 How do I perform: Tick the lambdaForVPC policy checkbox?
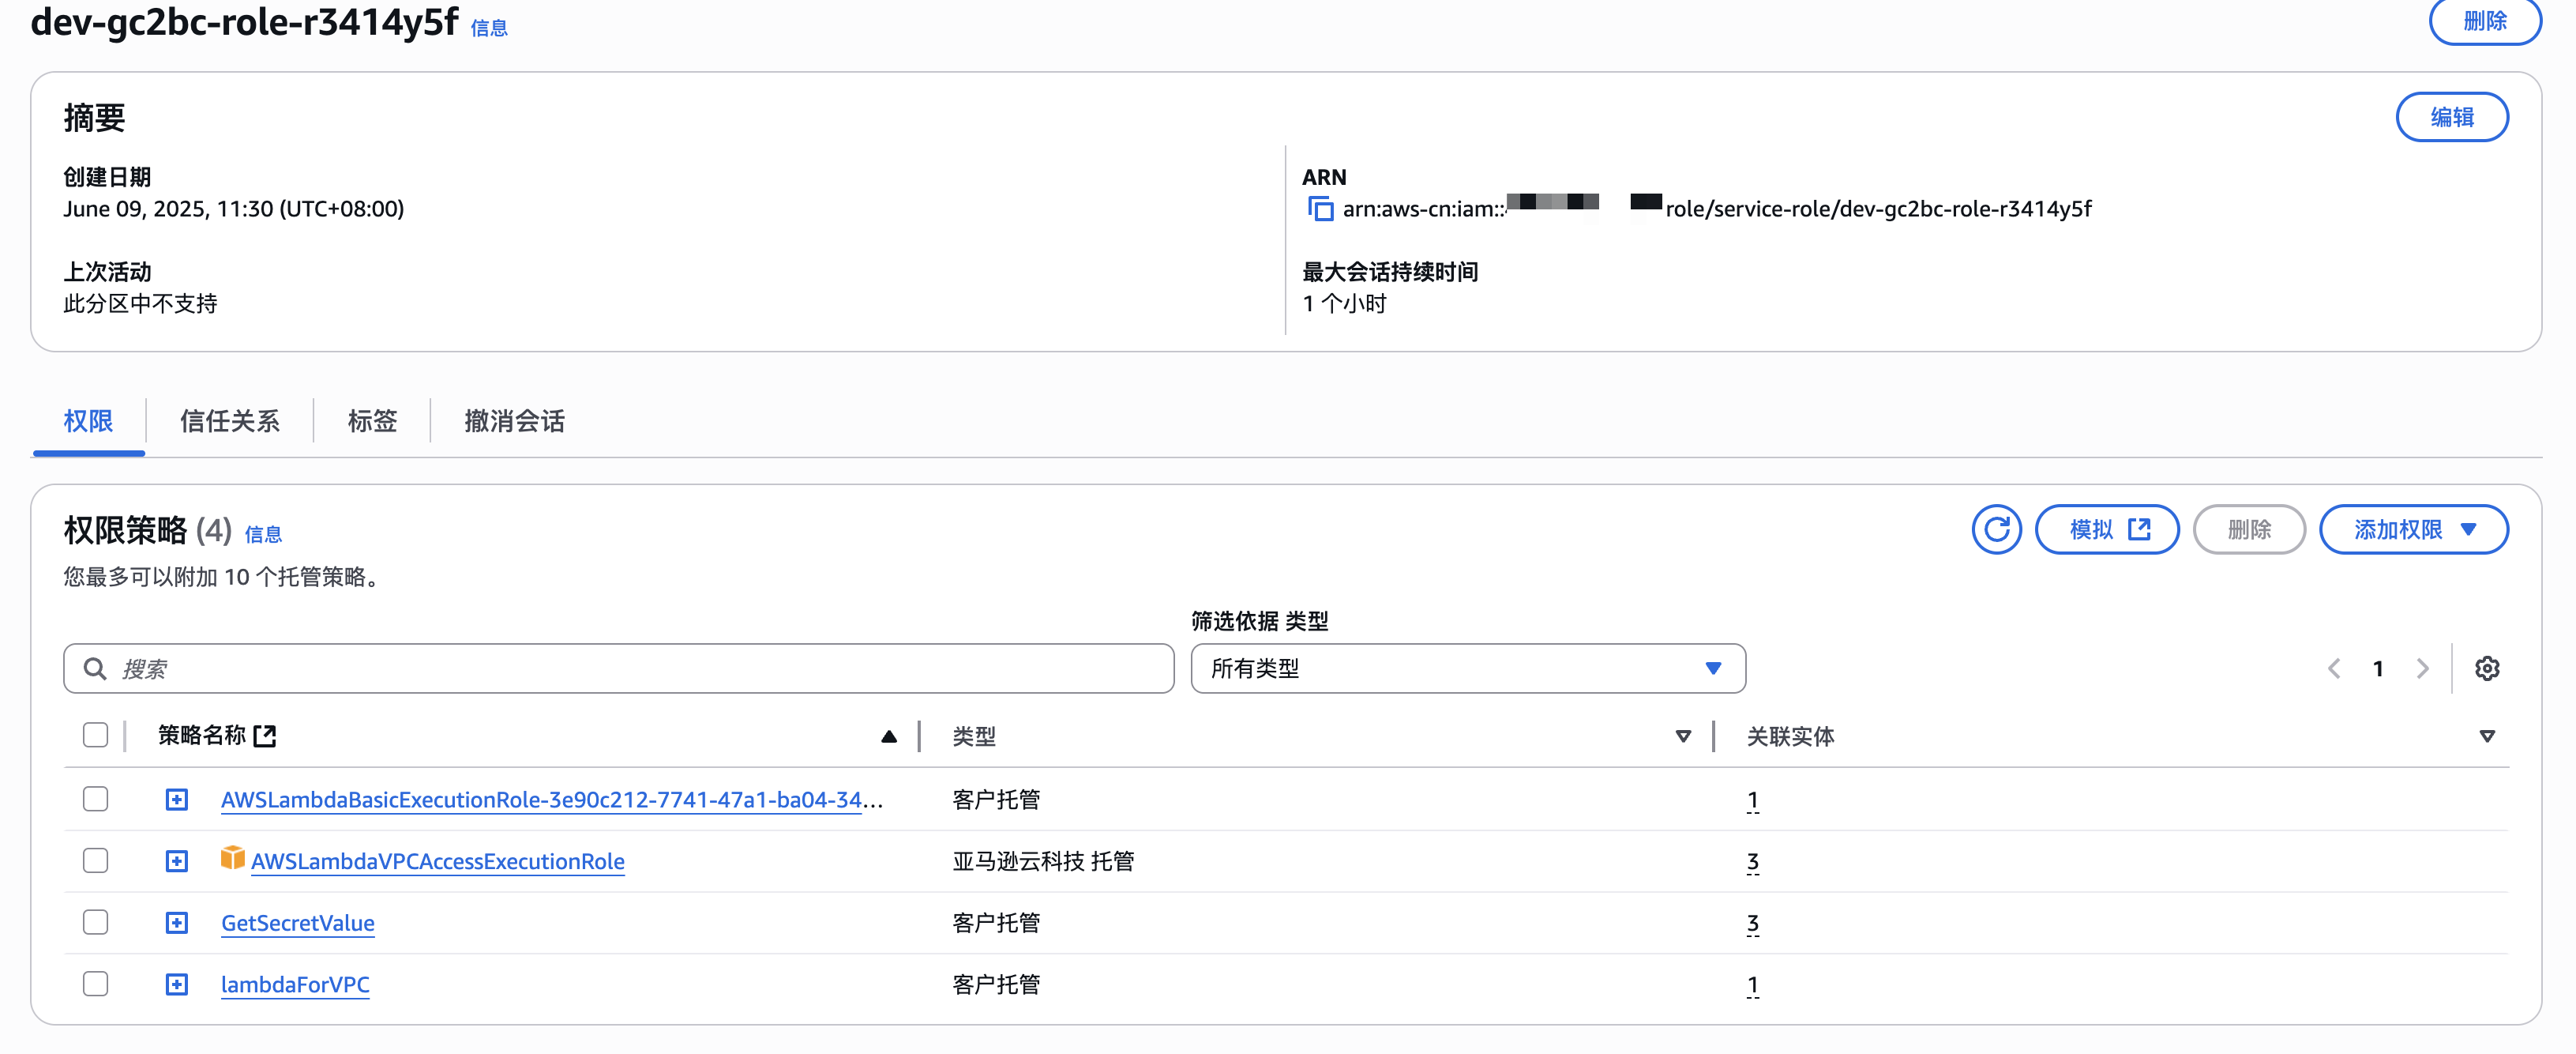[x=96, y=984]
